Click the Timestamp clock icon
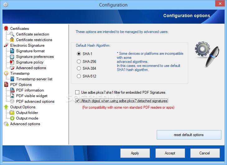The height and width of the screenshot is (165, 227). click(x=6, y=73)
